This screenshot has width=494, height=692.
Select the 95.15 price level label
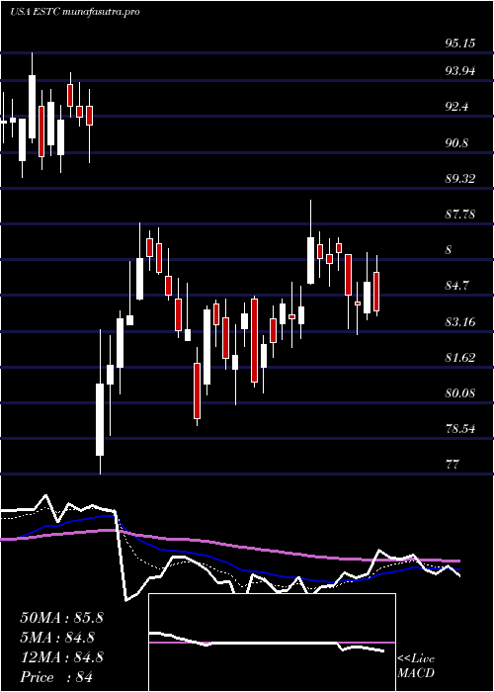(460, 43)
